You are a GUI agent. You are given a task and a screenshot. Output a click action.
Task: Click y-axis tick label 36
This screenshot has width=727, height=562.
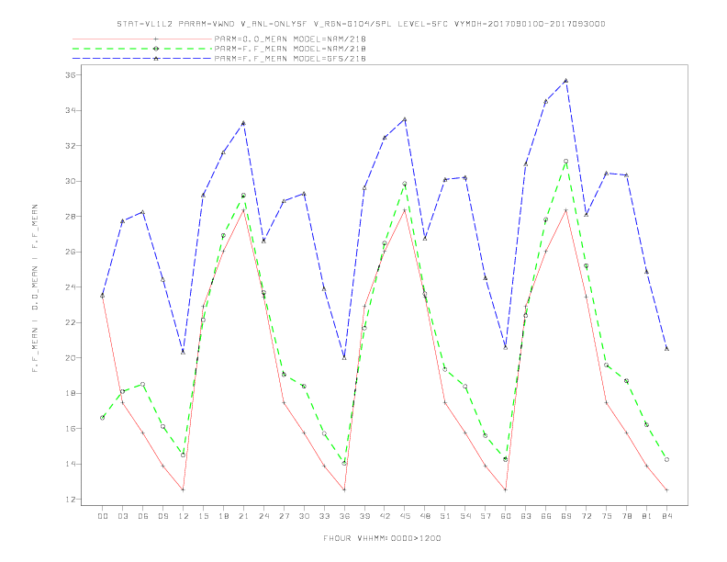(x=71, y=75)
